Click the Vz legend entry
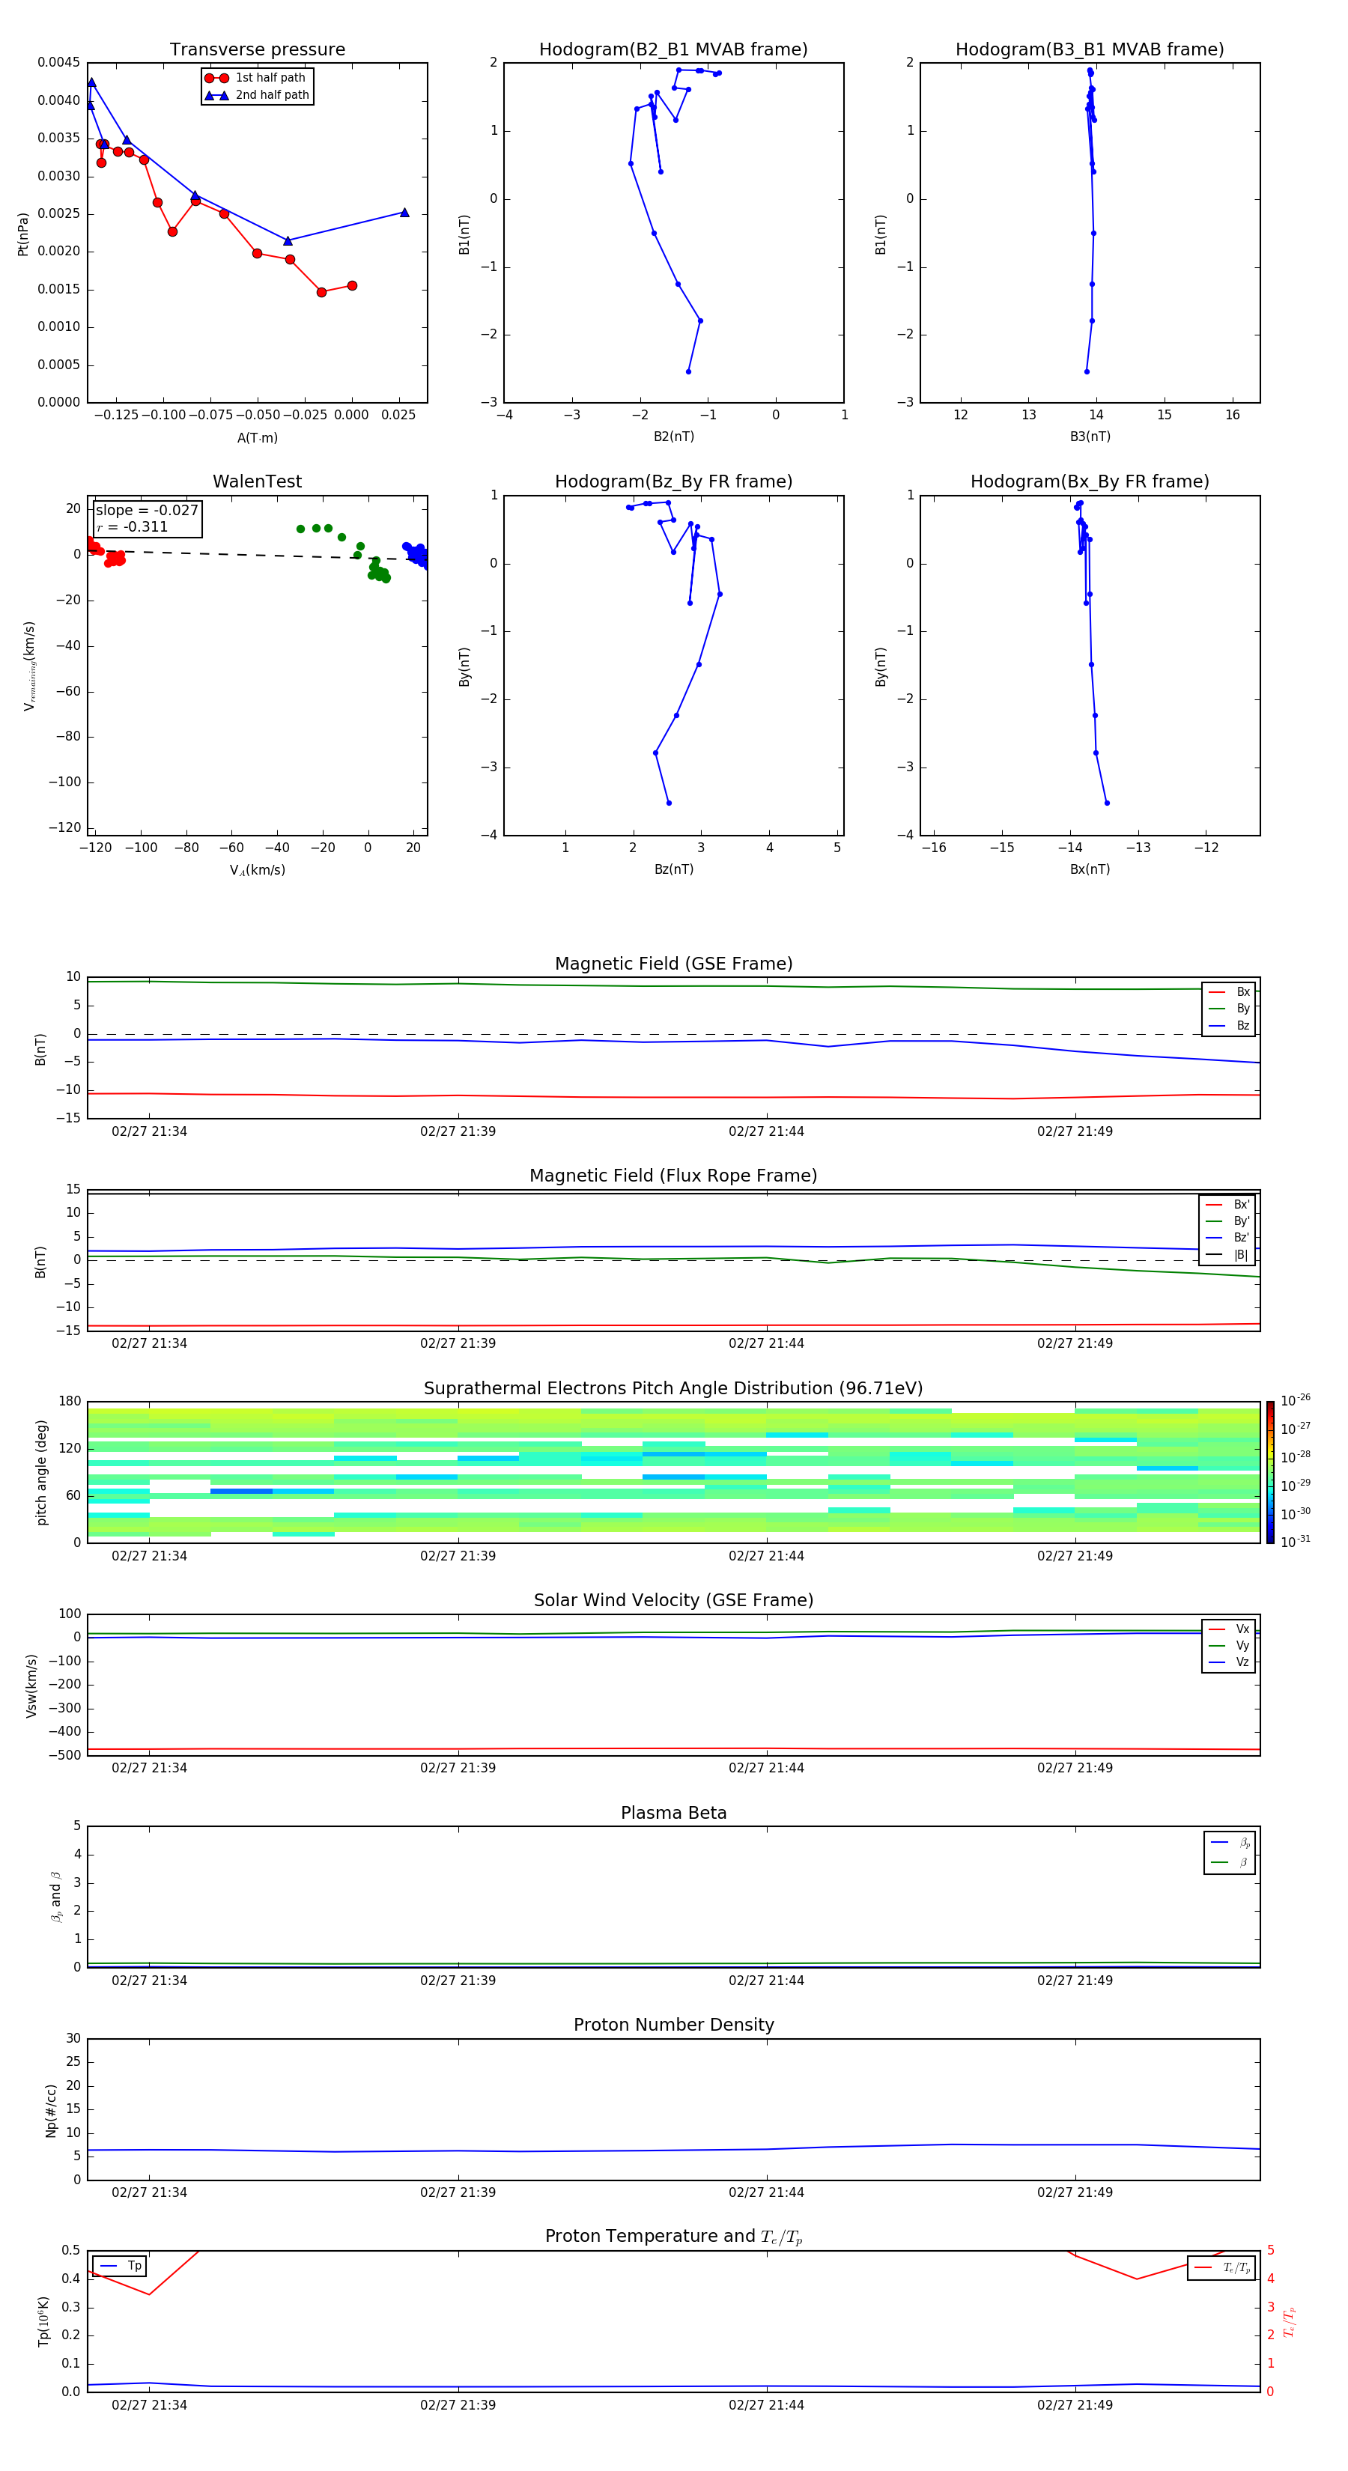This screenshot has width=1348, height=2471. pyautogui.click(x=1229, y=1662)
